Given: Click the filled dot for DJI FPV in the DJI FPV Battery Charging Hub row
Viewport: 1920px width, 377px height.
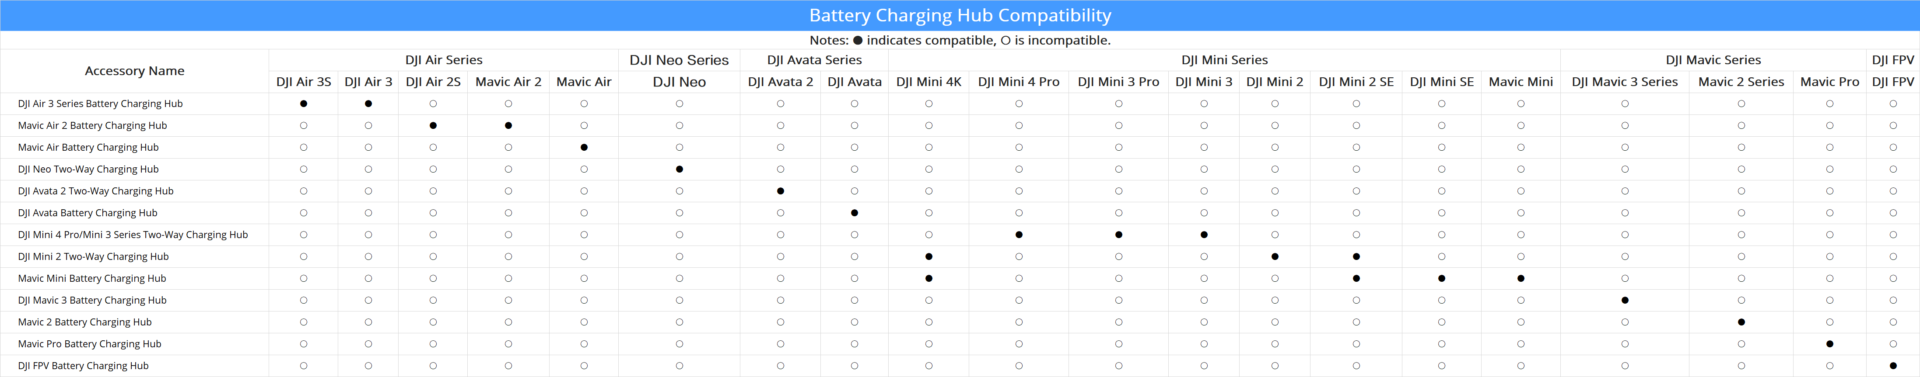Looking at the screenshot, I should click(x=1893, y=366).
